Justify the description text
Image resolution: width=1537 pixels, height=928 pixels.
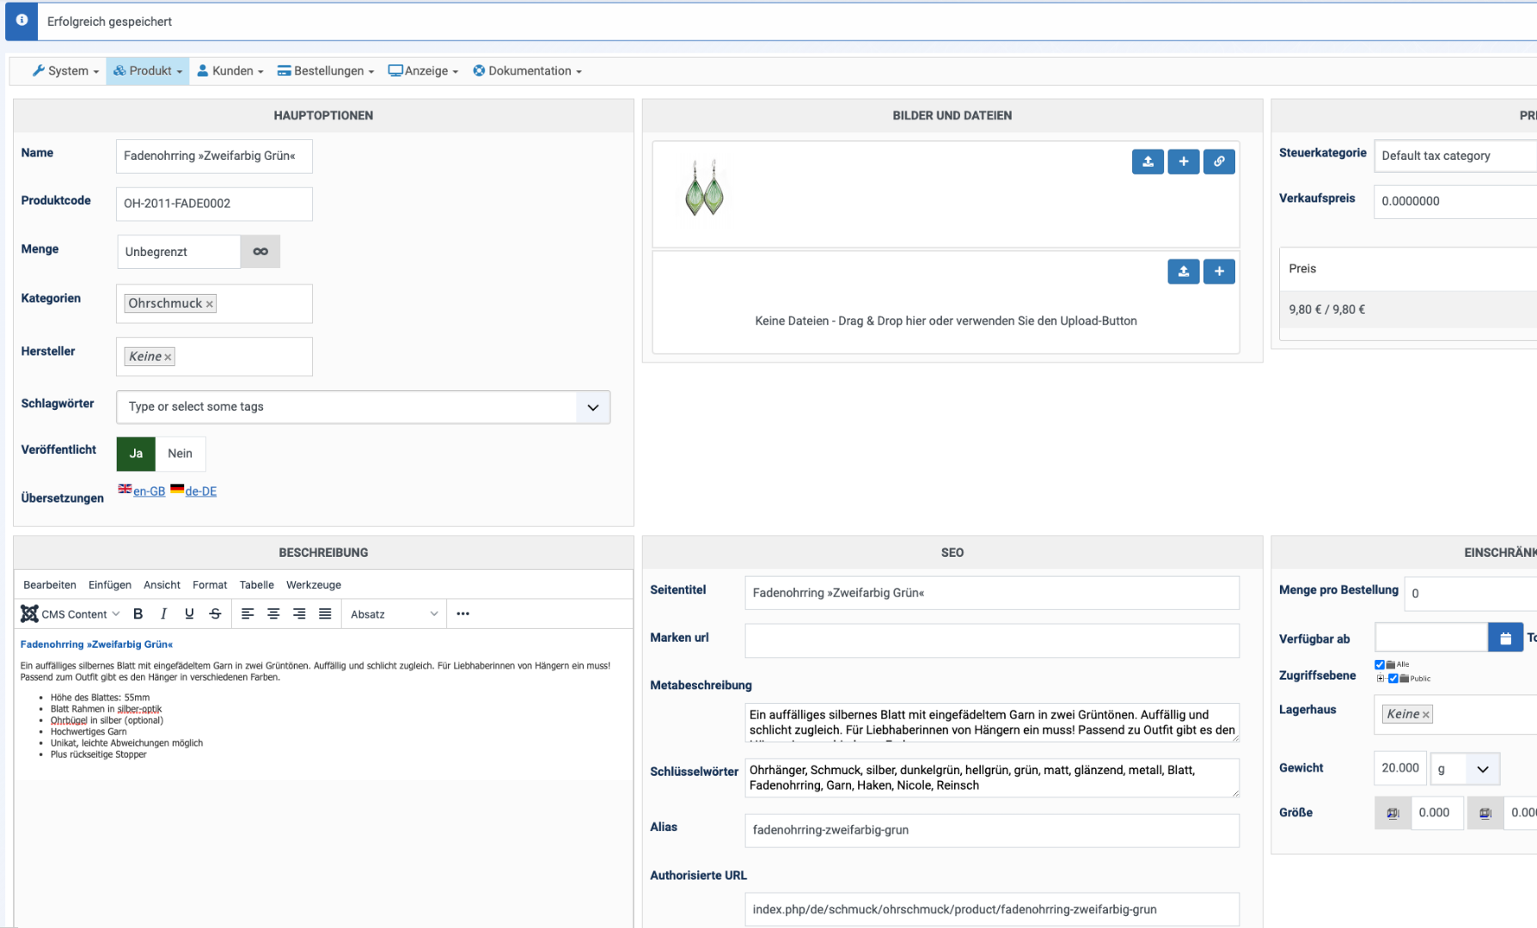325,614
